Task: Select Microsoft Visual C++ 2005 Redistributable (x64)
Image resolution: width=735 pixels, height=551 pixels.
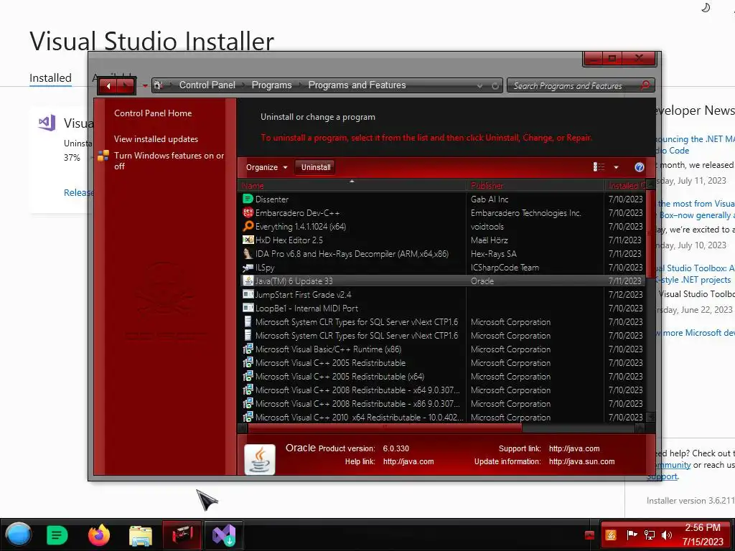Action: [441, 376]
